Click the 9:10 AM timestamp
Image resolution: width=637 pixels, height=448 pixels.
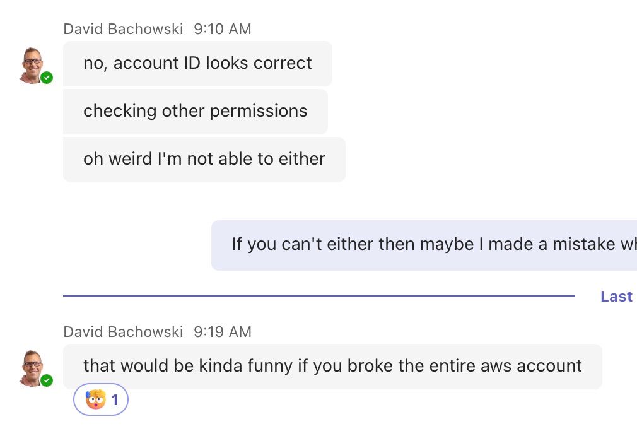coord(222,29)
